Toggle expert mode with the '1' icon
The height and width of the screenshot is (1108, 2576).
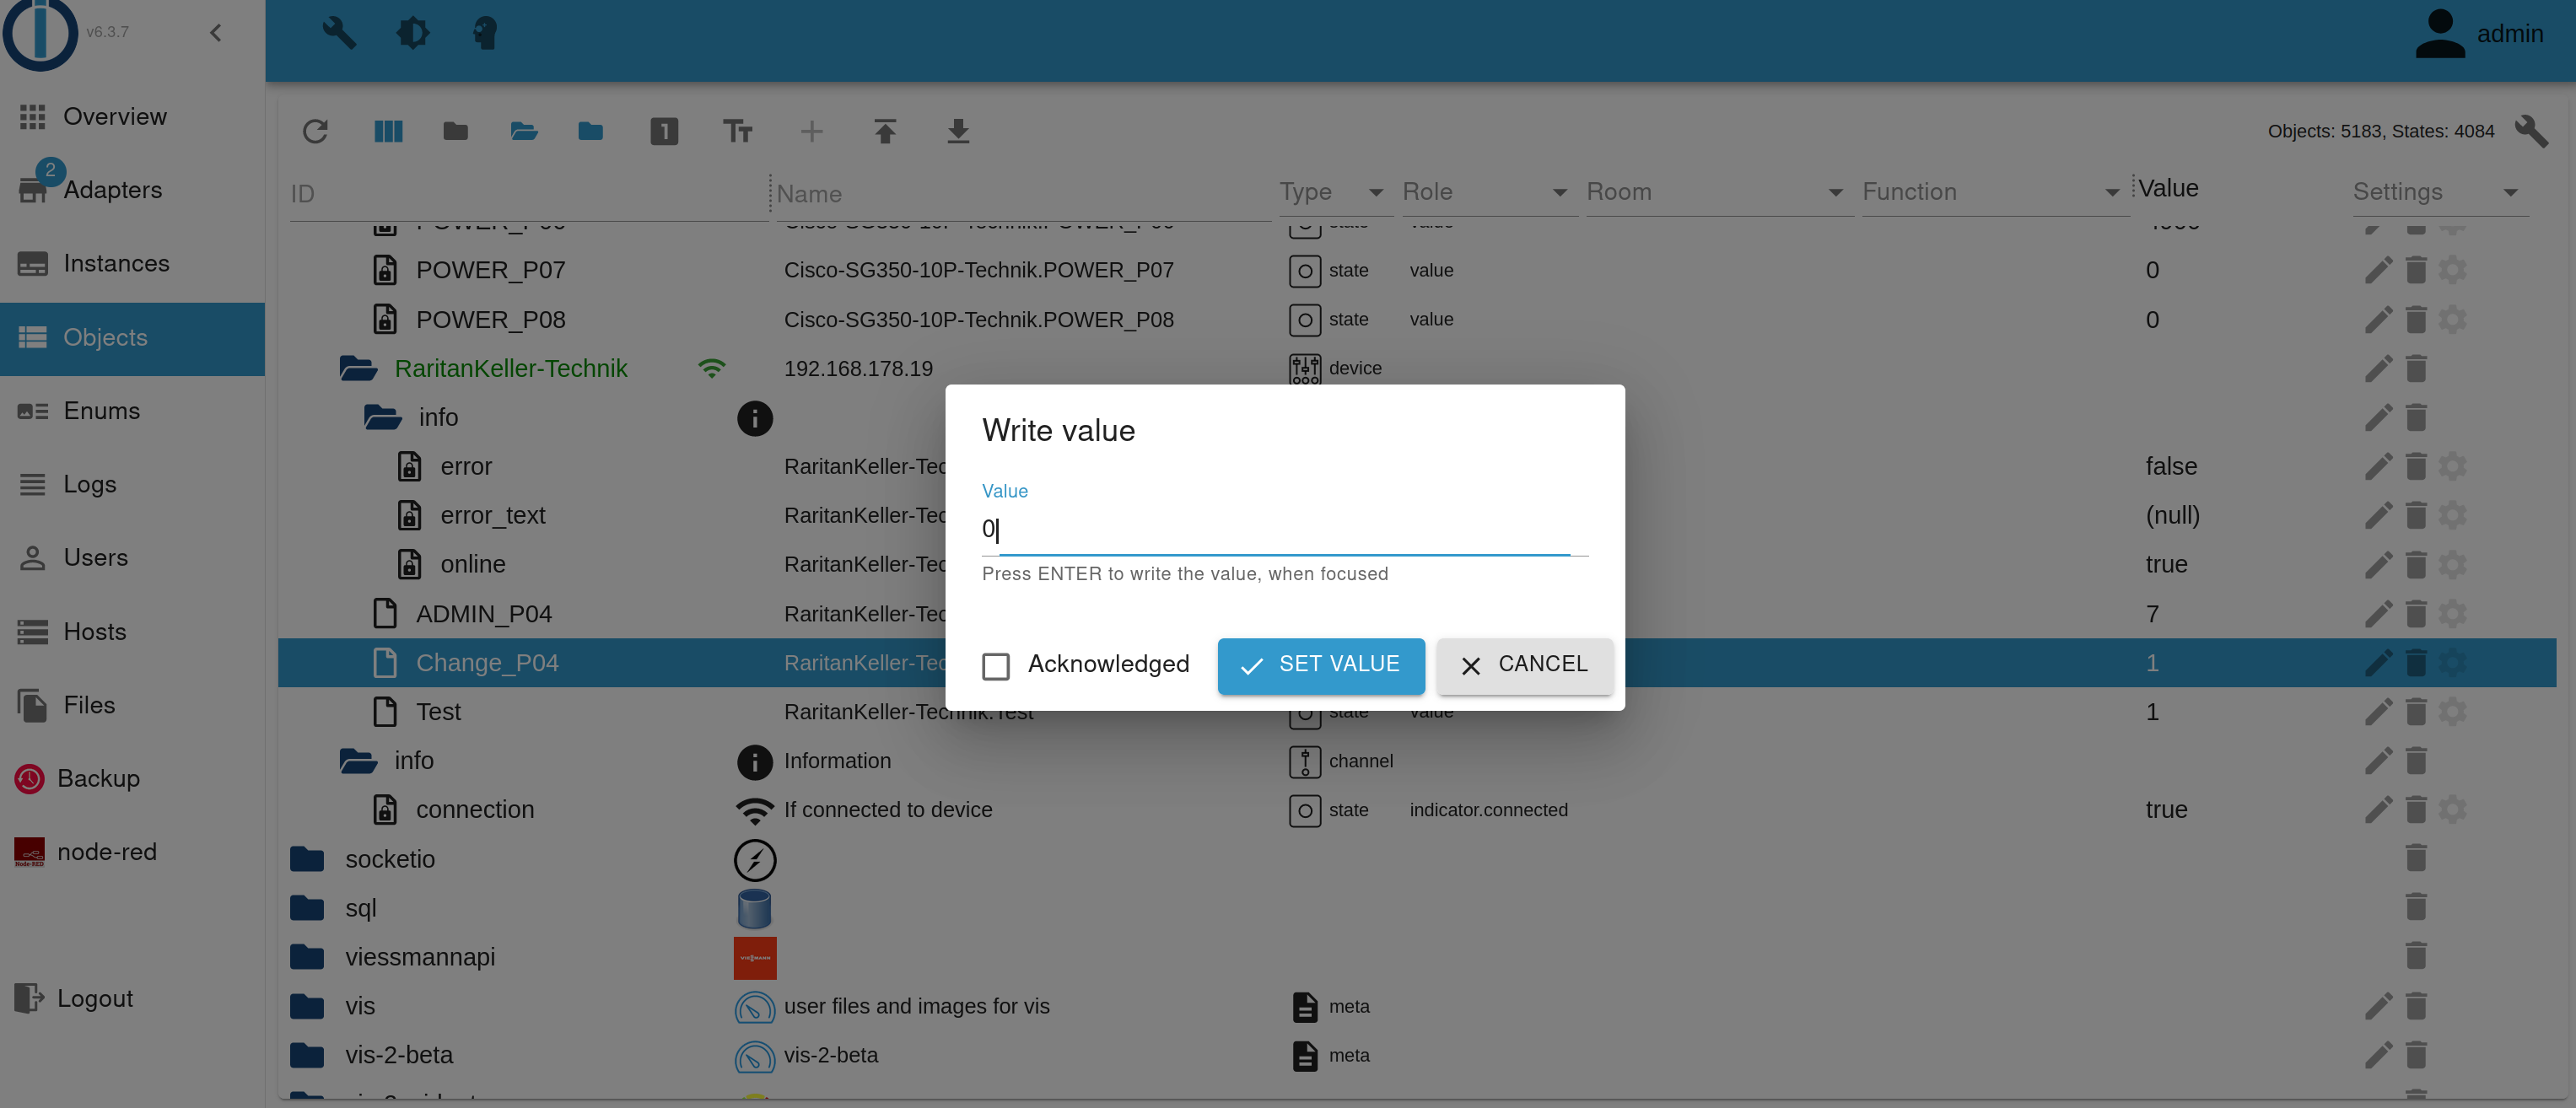[x=665, y=131]
